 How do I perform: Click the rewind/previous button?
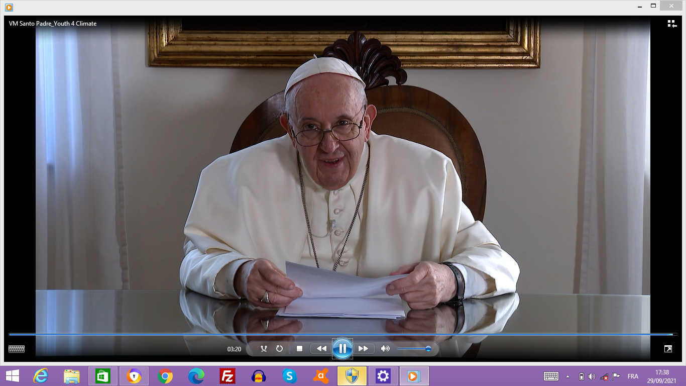[321, 348]
